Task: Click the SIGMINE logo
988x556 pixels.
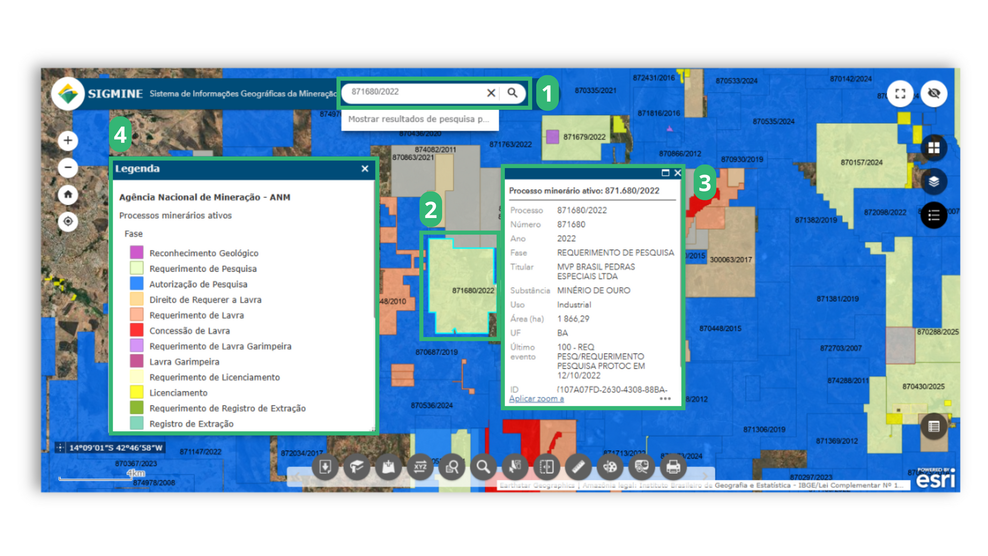Action: (x=68, y=93)
